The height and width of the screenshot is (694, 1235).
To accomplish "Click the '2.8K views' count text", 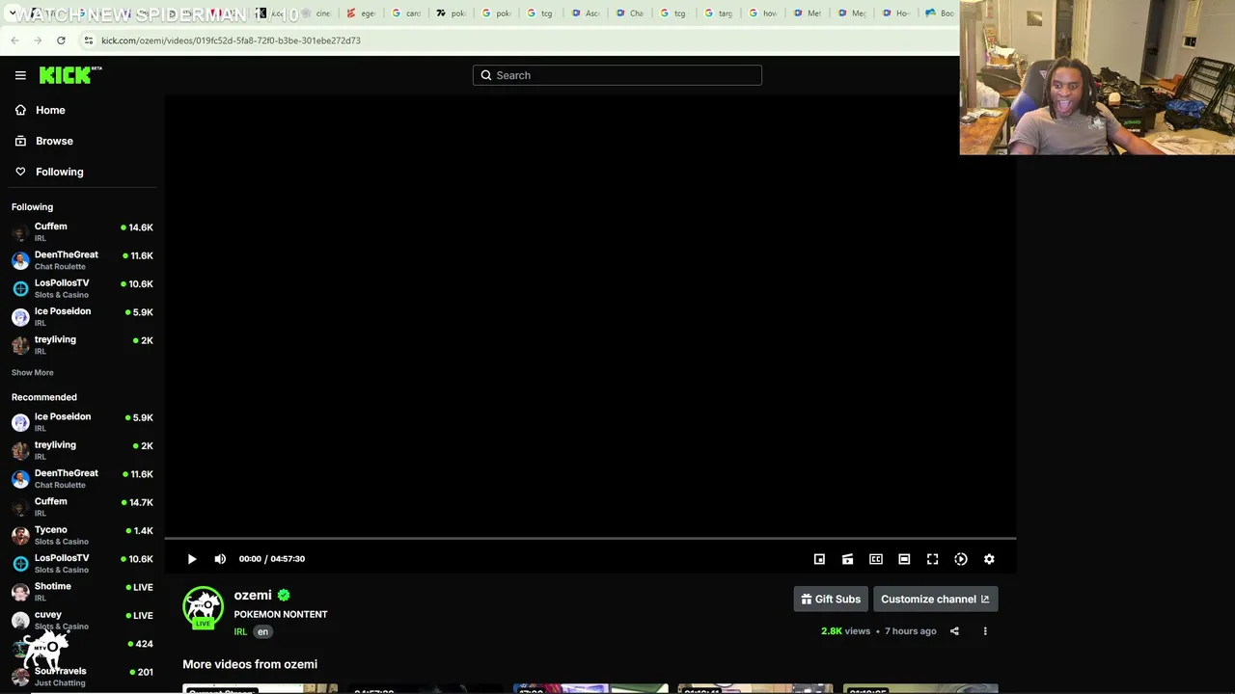I will (x=845, y=631).
